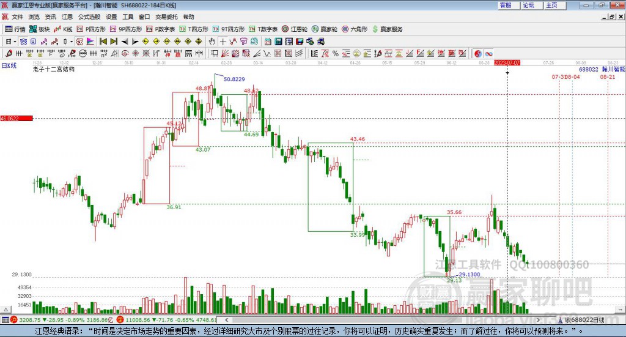626x337 pixels.
Task: Open the calculator icon
Action: [x=279, y=42]
